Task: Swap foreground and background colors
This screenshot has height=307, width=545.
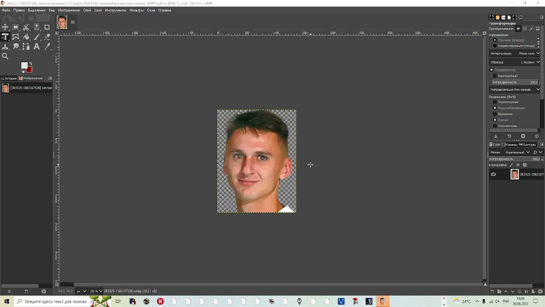Action: coord(30,64)
